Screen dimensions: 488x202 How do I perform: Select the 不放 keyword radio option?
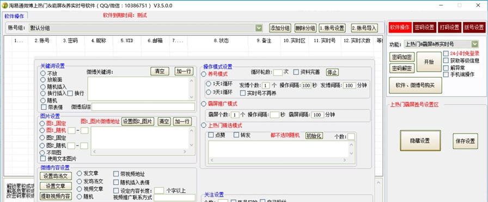click(42, 73)
